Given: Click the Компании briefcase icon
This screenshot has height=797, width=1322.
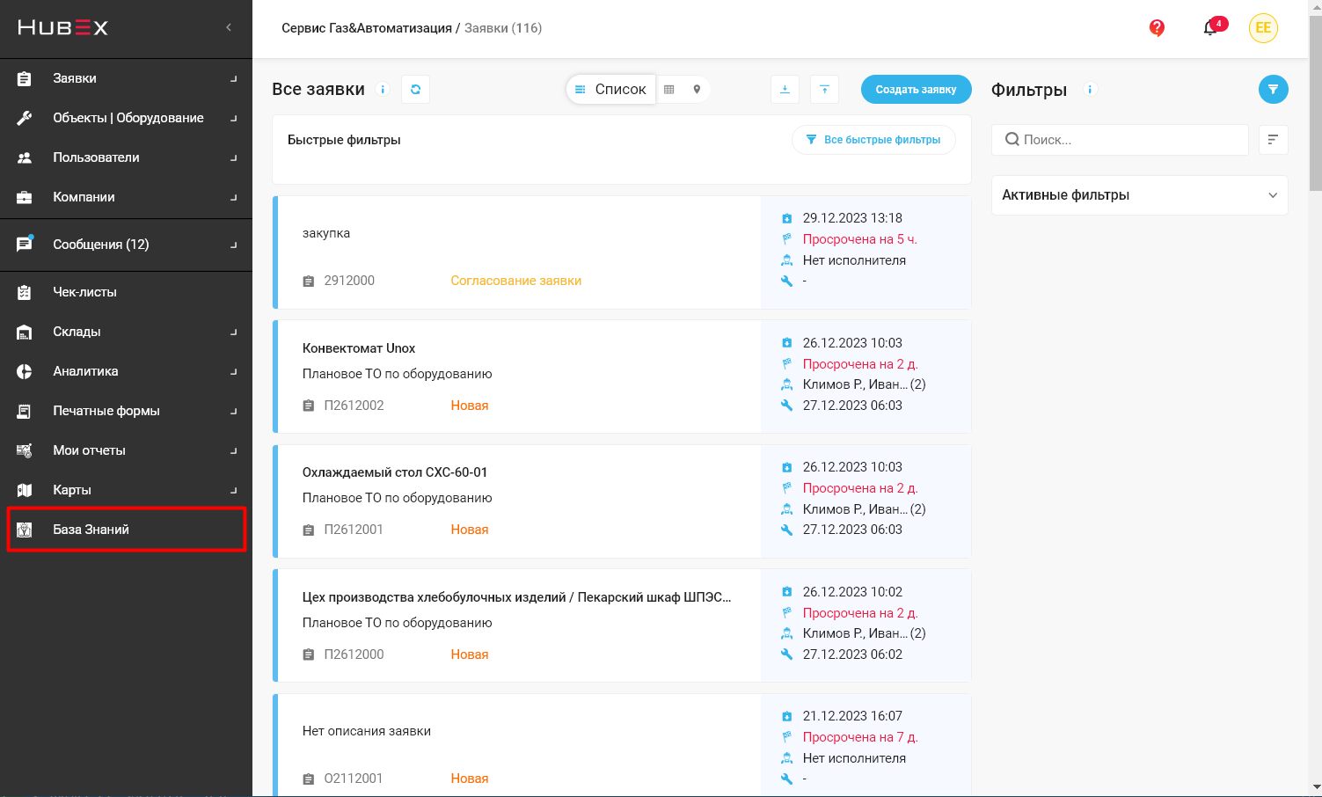Looking at the screenshot, I should coord(25,197).
